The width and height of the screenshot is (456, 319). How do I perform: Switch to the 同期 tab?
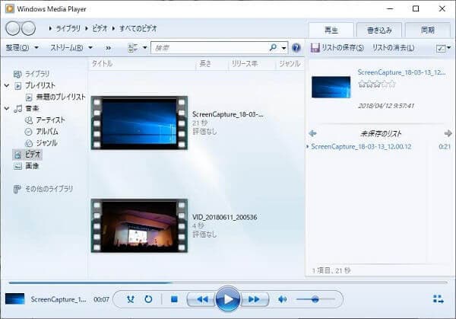427,30
